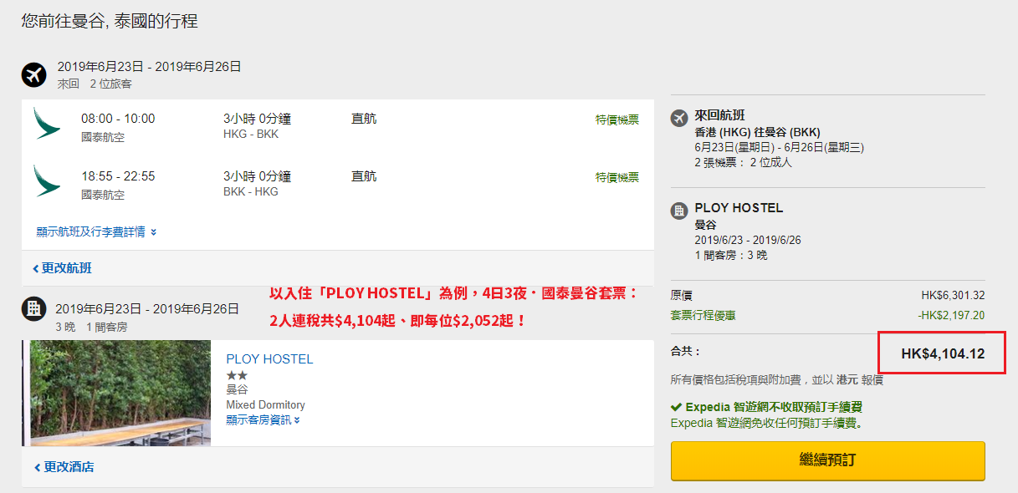Click the 特價機票 label on the 18:55 flight
The image size is (1018, 493).
pos(616,177)
